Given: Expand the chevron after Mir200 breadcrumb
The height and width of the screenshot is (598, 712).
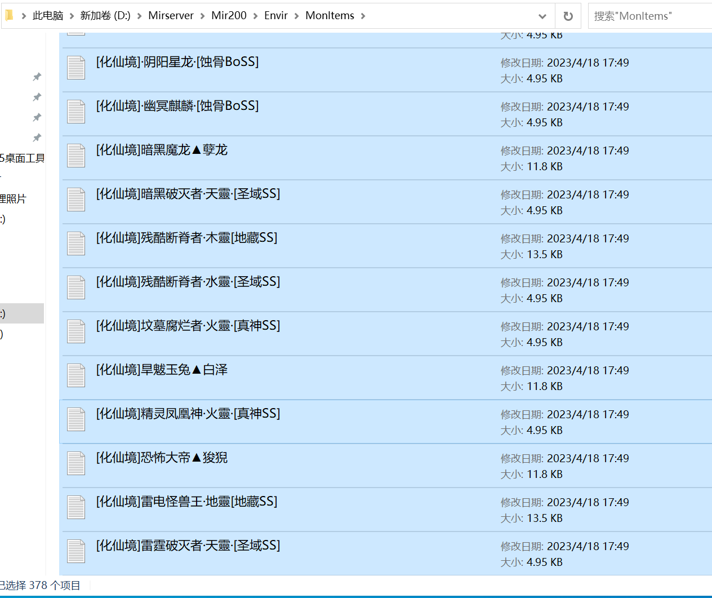Looking at the screenshot, I should point(255,16).
